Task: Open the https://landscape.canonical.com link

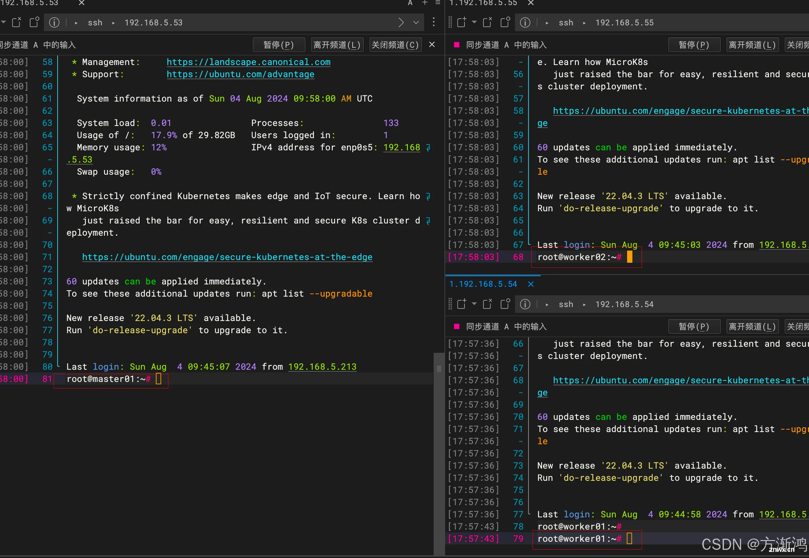Action: point(248,62)
